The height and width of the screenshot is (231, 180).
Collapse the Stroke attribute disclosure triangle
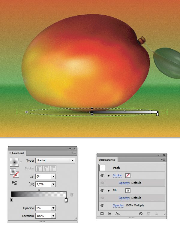coord(109,175)
